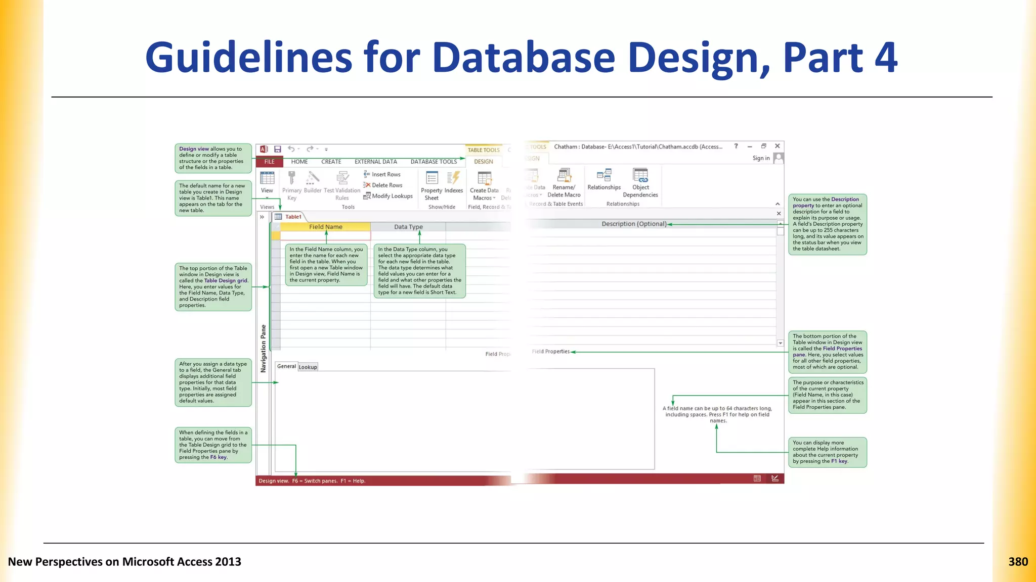Select first row using its row selector

pyautogui.click(x=276, y=235)
